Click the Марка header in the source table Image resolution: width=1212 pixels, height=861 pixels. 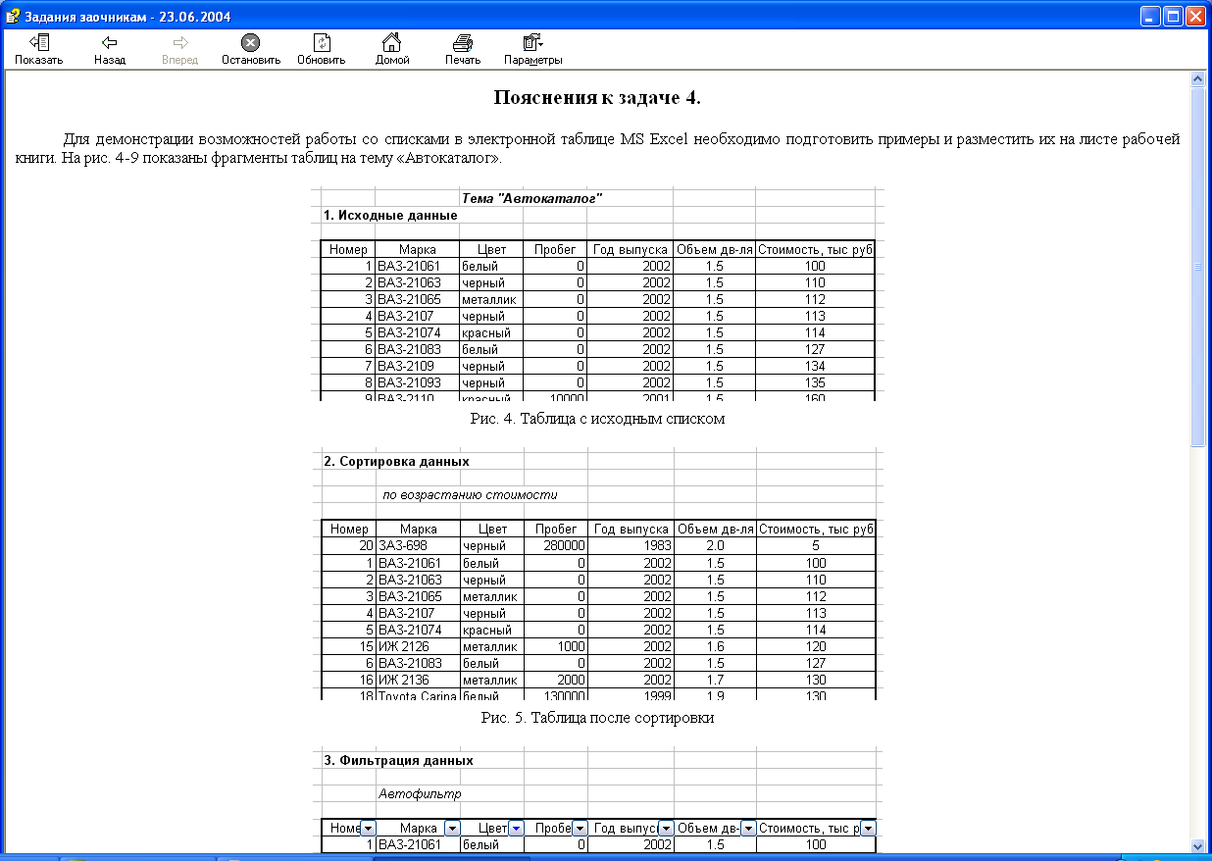pos(417,249)
